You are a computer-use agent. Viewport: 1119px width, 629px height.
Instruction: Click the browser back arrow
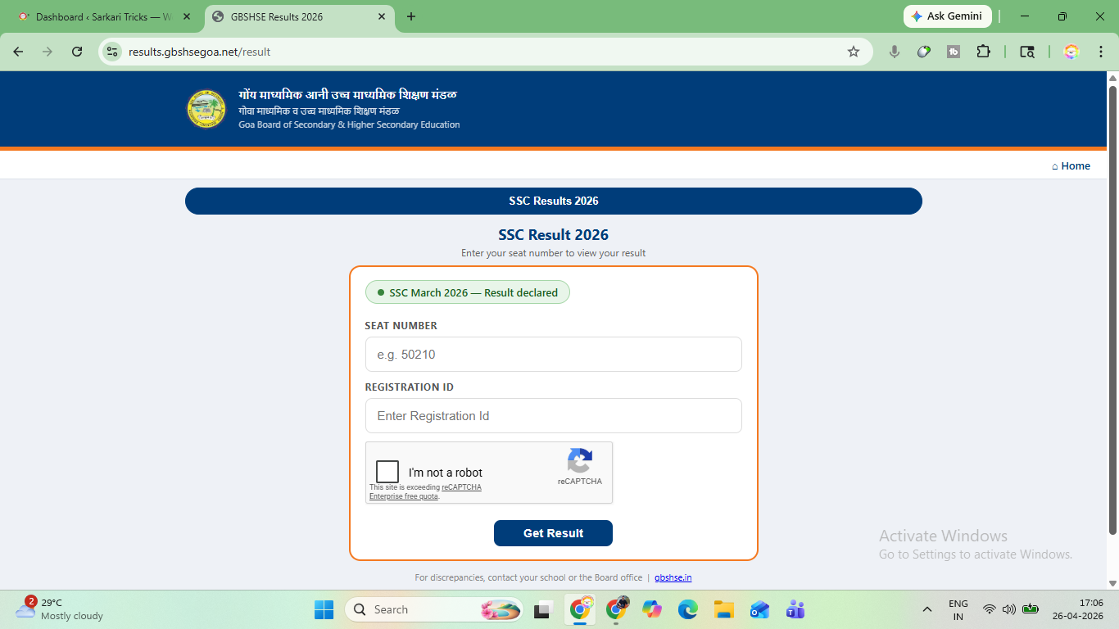tap(17, 51)
